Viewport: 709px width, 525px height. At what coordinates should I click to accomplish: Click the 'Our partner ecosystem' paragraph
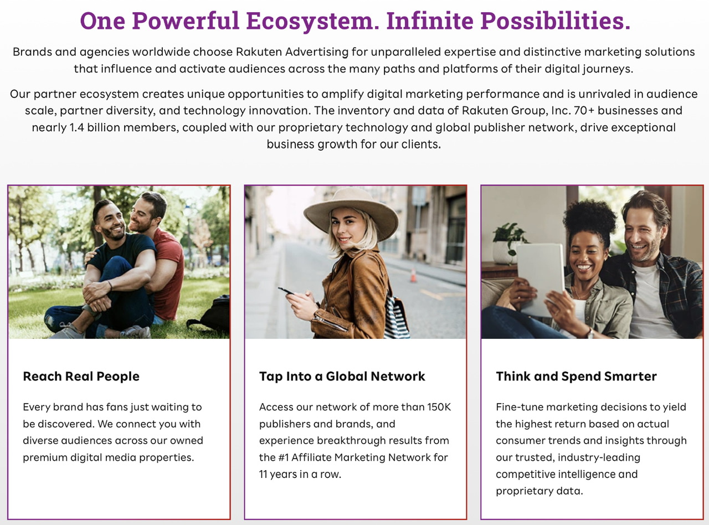(x=354, y=119)
